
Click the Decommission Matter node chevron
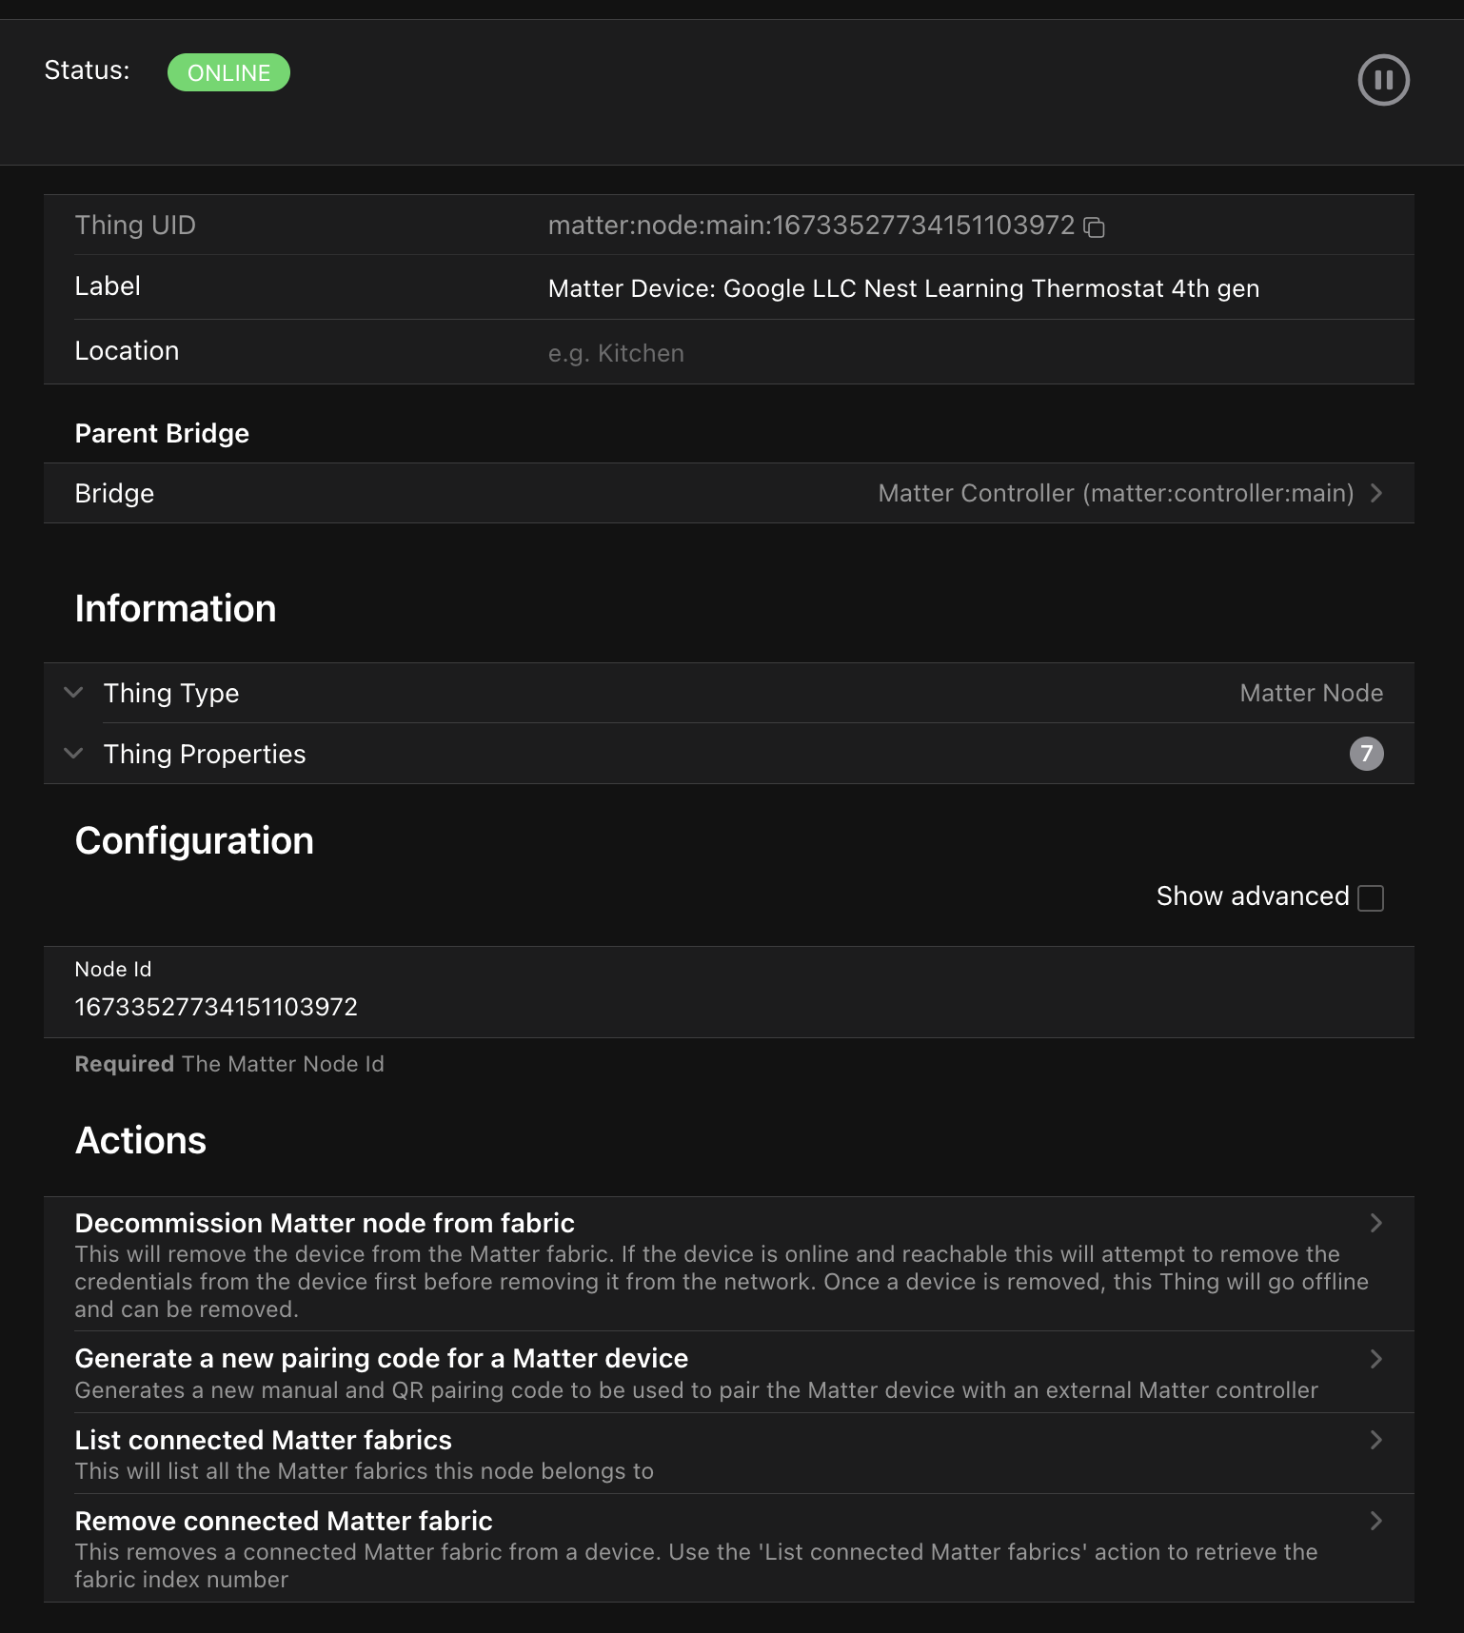click(1376, 1223)
